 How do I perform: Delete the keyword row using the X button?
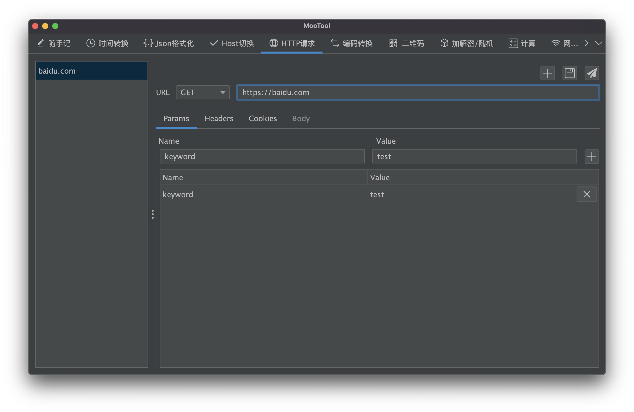pos(587,194)
